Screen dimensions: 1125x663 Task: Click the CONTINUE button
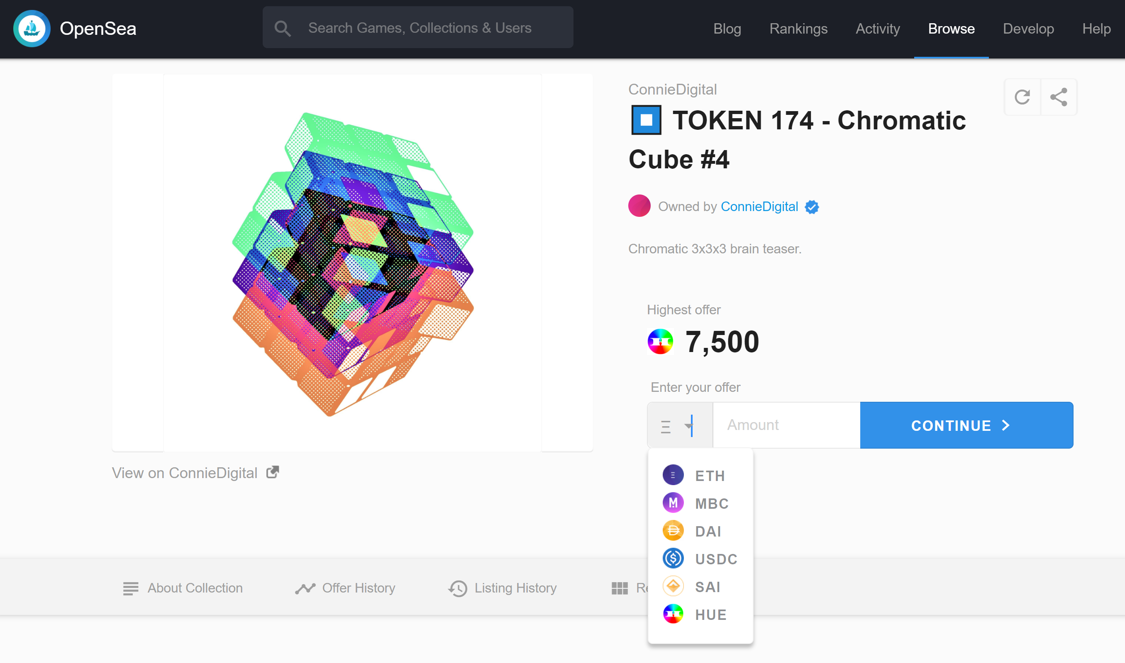click(x=966, y=425)
